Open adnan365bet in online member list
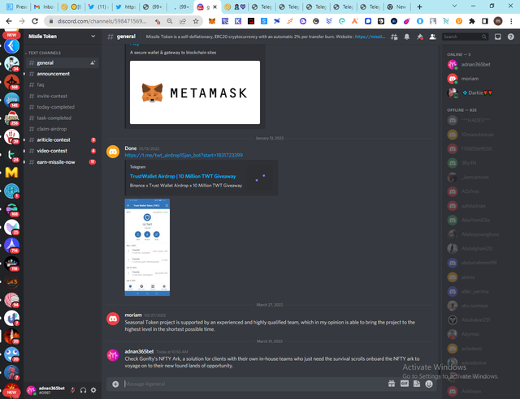The width and height of the screenshot is (520, 399). coord(478,65)
